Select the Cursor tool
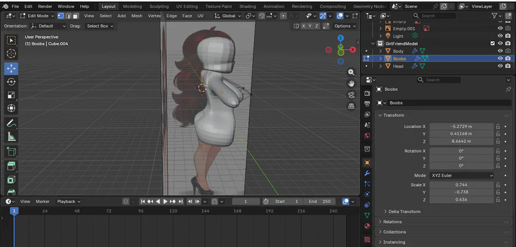This screenshot has height=247, width=516. pyautogui.click(x=11, y=54)
